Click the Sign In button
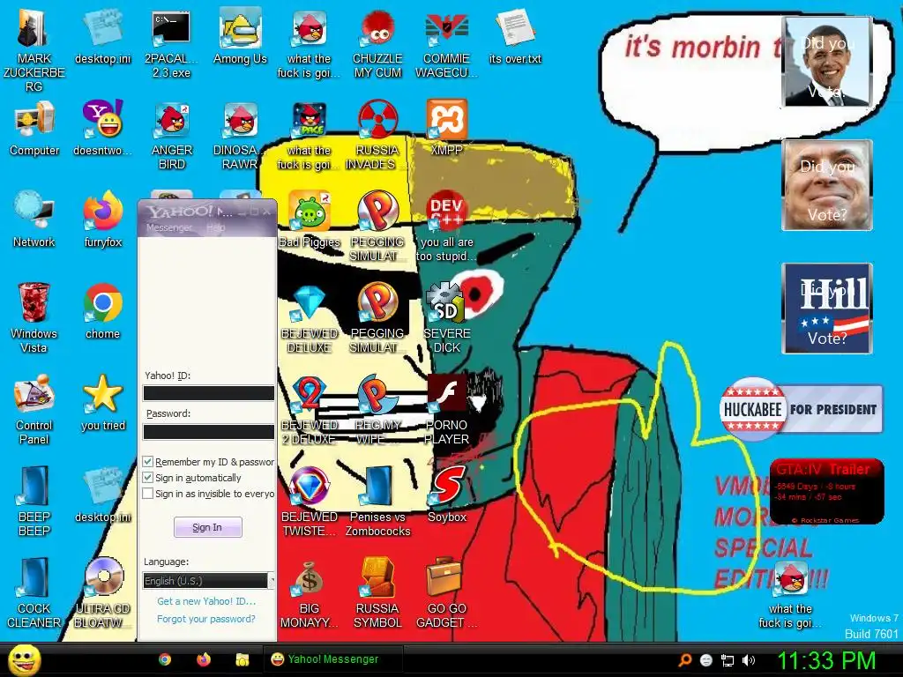 pyautogui.click(x=207, y=527)
